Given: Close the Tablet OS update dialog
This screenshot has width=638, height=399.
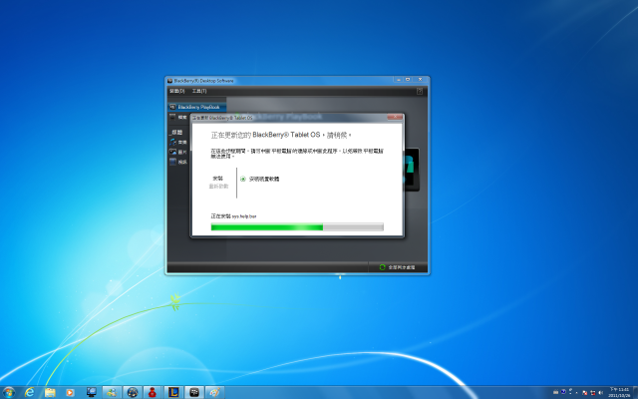Looking at the screenshot, I should click(x=395, y=118).
